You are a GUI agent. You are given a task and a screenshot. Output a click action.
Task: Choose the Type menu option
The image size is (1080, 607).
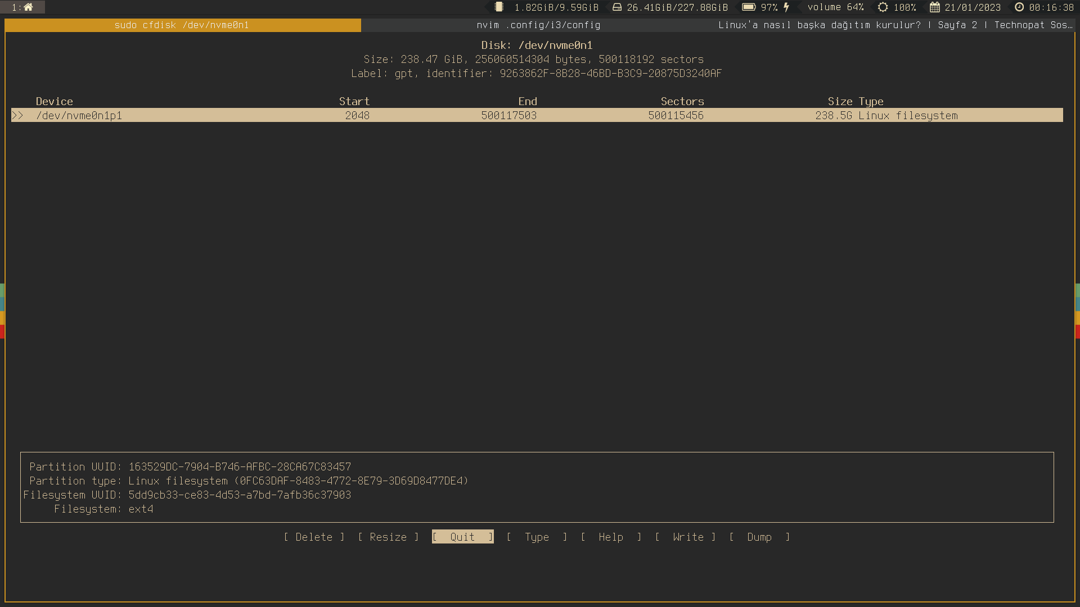tap(537, 537)
